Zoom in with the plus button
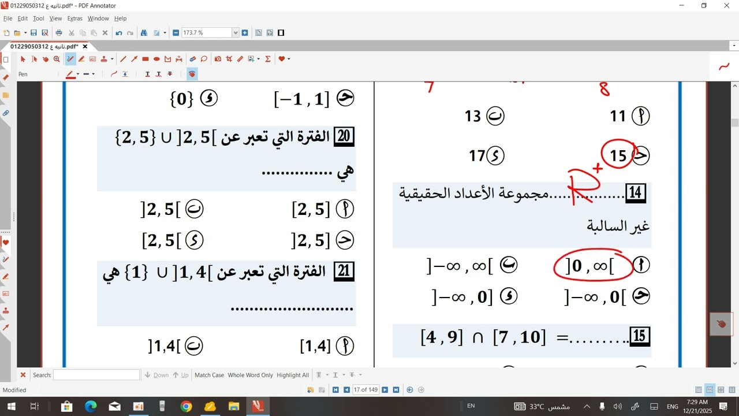 point(245,33)
